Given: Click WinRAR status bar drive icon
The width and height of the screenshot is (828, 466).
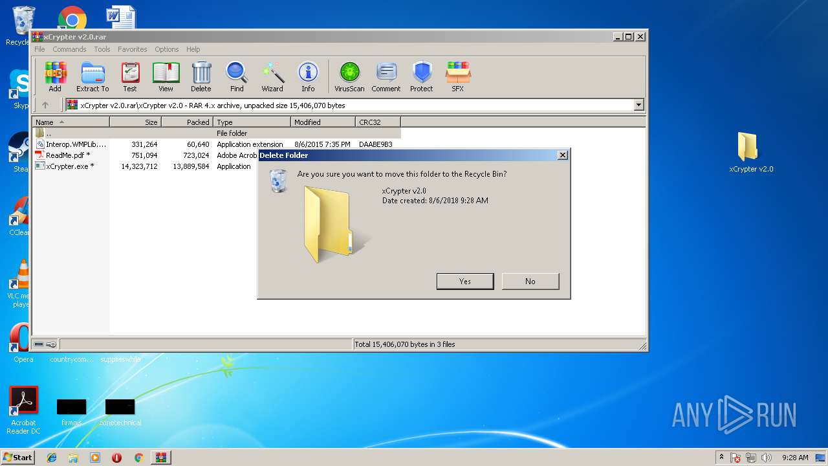Looking at the screenshot, I should [39, 344].
